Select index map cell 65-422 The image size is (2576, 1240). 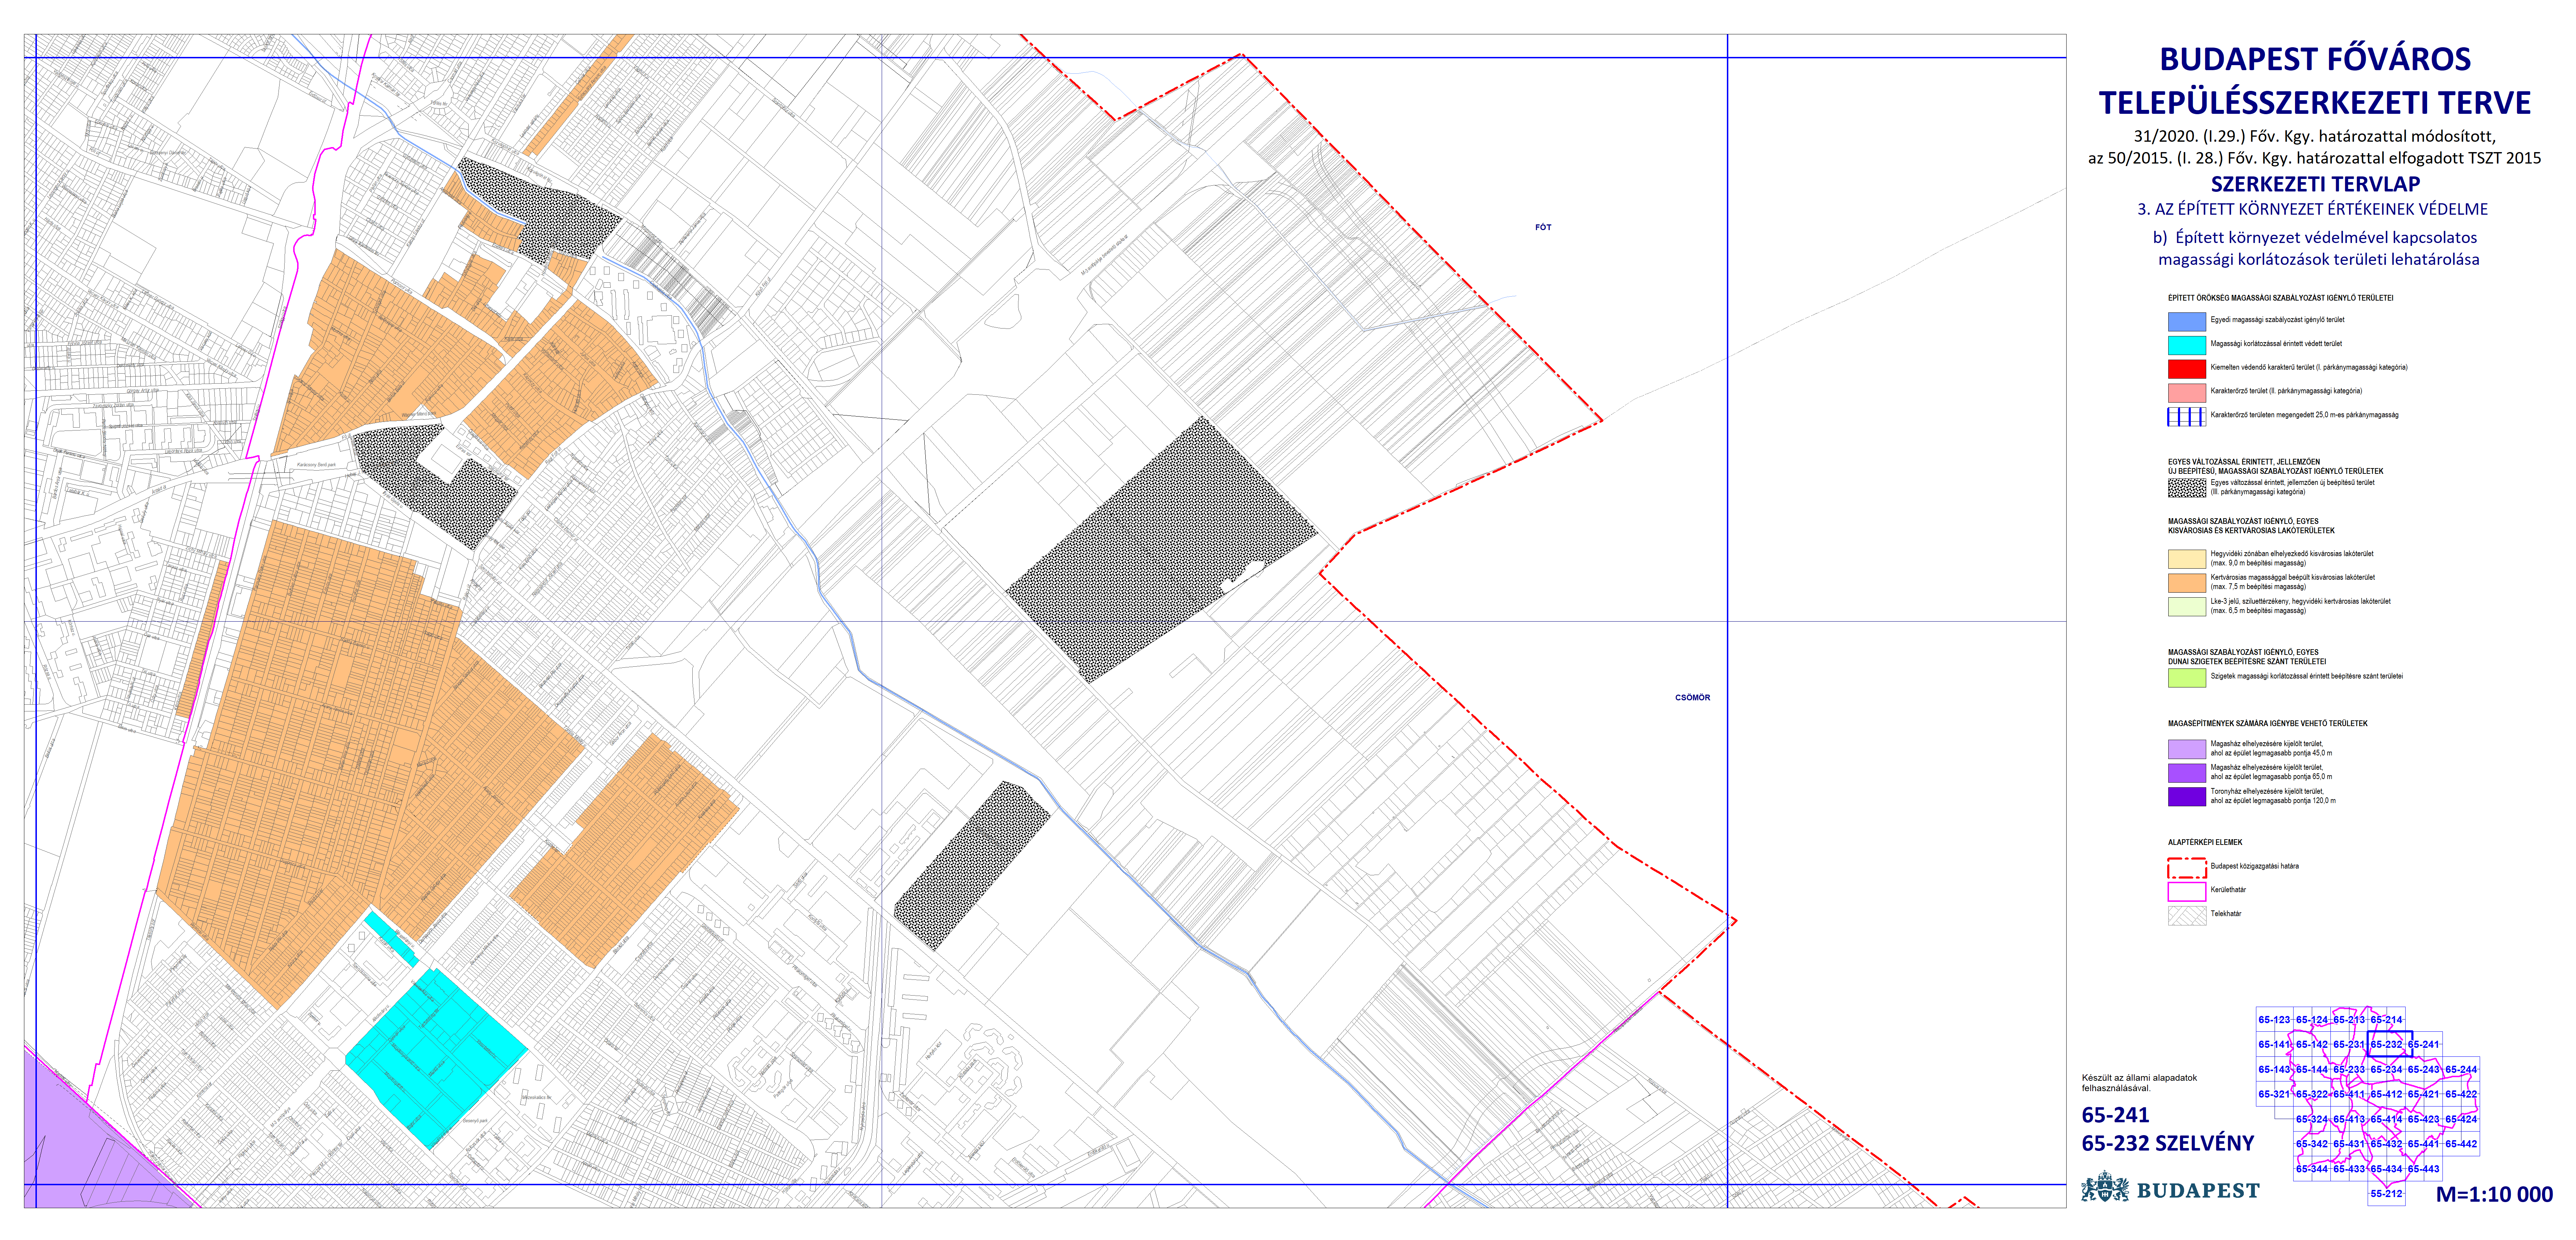pyautogui.click(x=2461, y=1094)
